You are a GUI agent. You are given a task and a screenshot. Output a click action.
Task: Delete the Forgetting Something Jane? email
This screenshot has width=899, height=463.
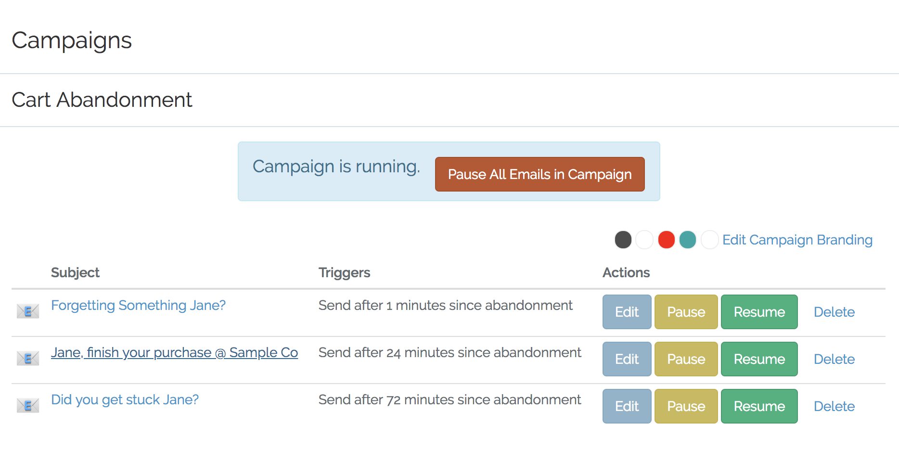[x=834, y=312]
